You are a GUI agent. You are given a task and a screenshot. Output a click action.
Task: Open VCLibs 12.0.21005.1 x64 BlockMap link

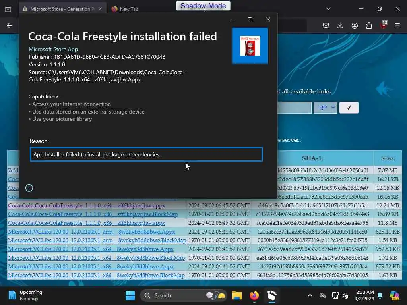[96, 258]
